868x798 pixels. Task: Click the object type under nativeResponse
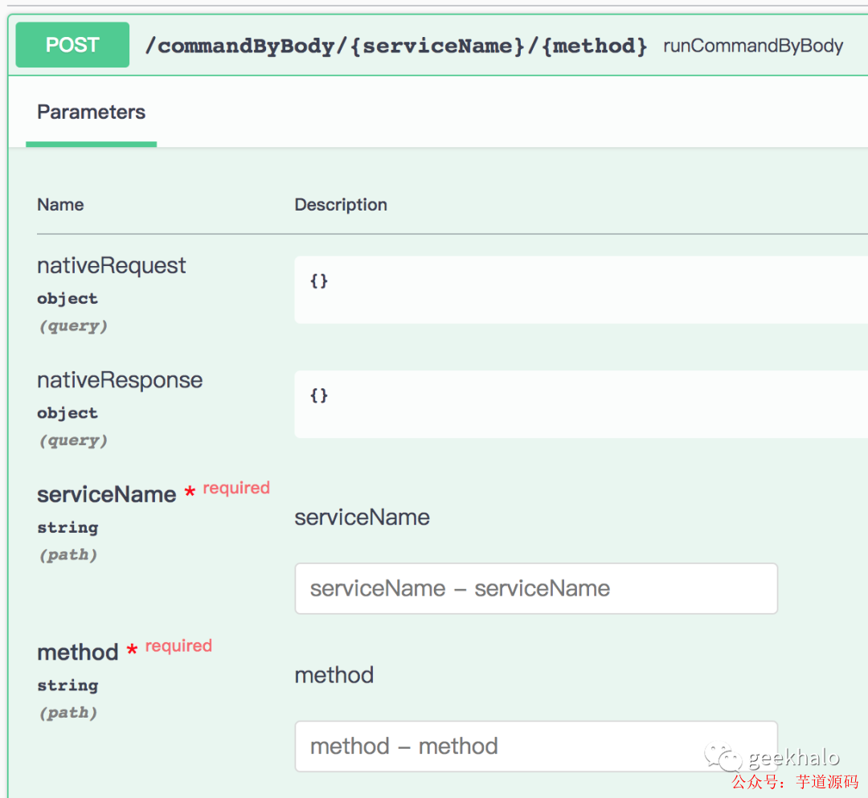[68, 413]
